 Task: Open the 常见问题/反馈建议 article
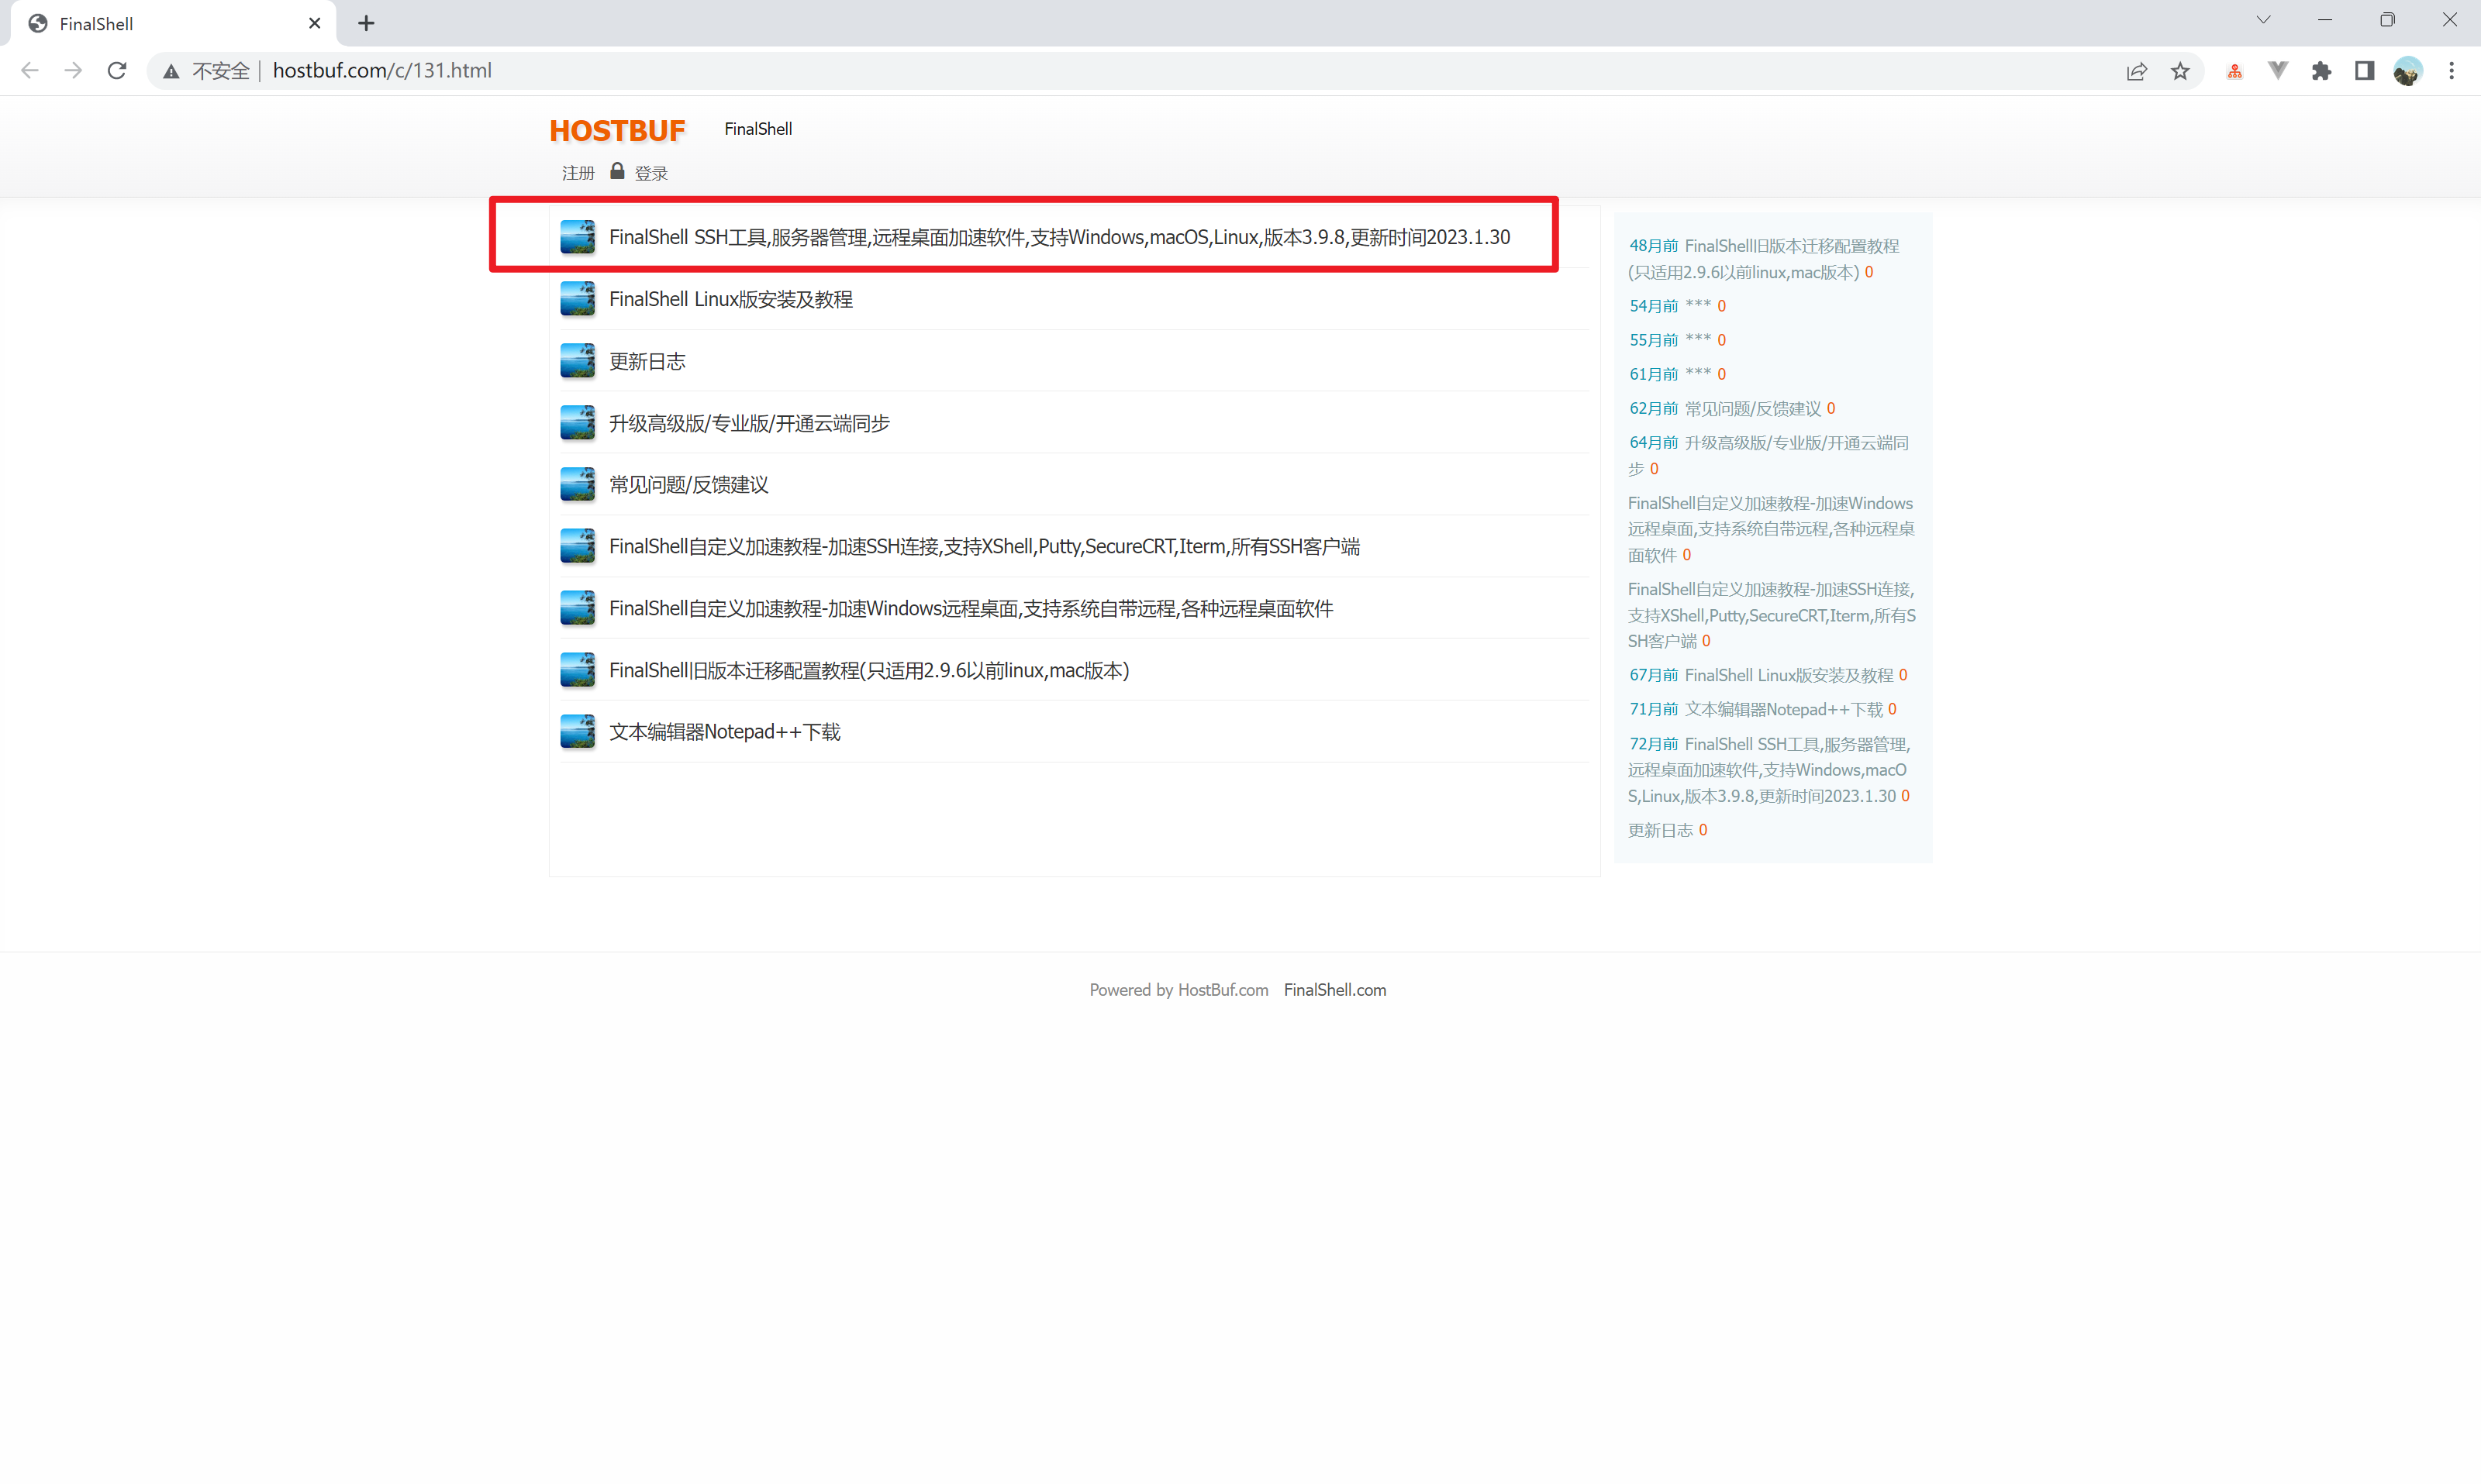[x=688, y=484]
